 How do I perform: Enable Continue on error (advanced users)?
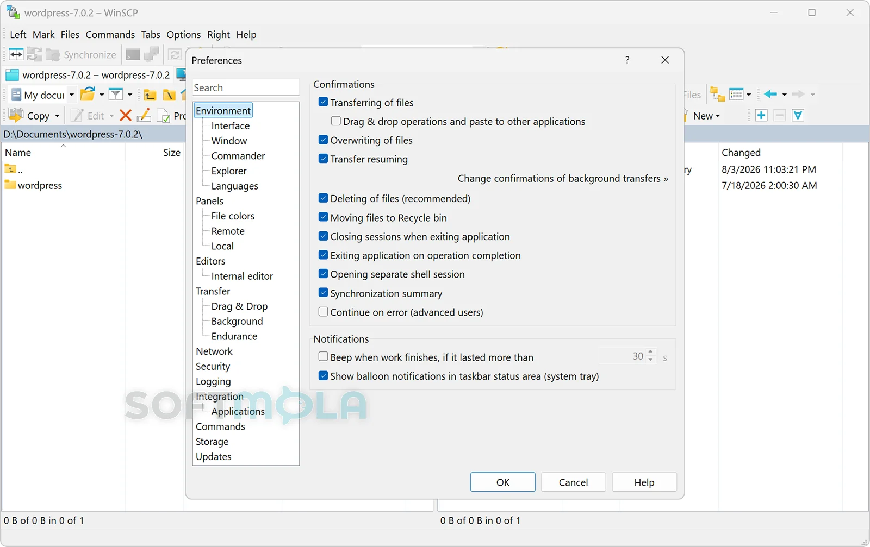324,312
